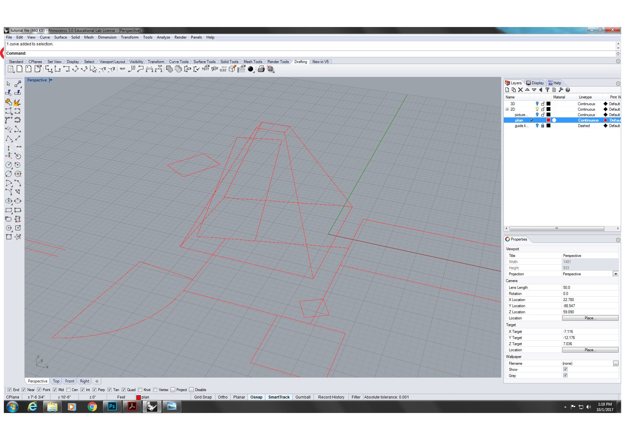The width and height of the screenshot is (625, 440).
Task: Select the Polyline tool in left toolbar
Action: pyautogui.click(x=8, y=138)
